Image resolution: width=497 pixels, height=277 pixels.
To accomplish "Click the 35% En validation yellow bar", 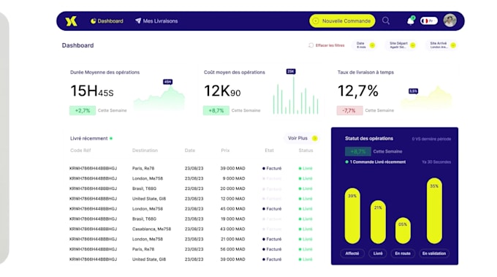I will tap(434, 210).
